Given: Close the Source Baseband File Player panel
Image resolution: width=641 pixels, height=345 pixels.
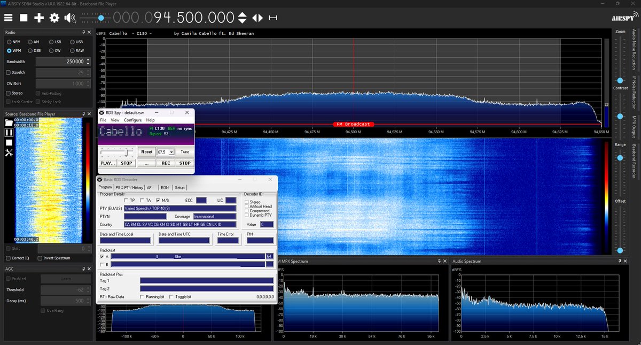Looking at the screenshot, I should coord(89,114).
